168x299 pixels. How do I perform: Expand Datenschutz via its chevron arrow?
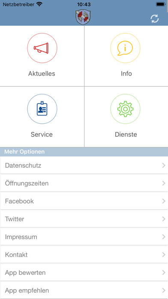(x=164, y=165)
